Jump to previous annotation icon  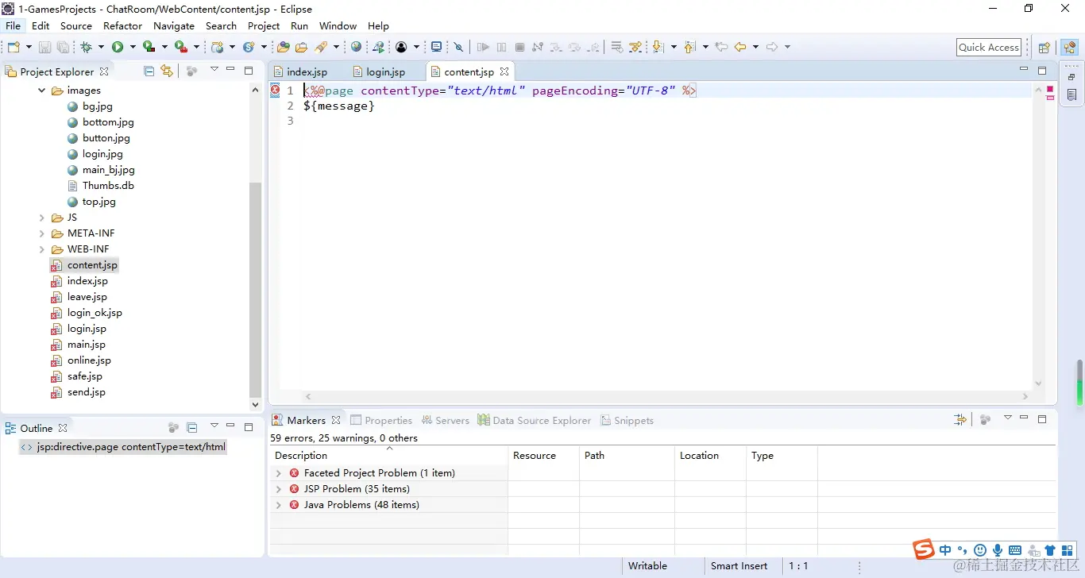pyautogui.click(x=689, y=47)
